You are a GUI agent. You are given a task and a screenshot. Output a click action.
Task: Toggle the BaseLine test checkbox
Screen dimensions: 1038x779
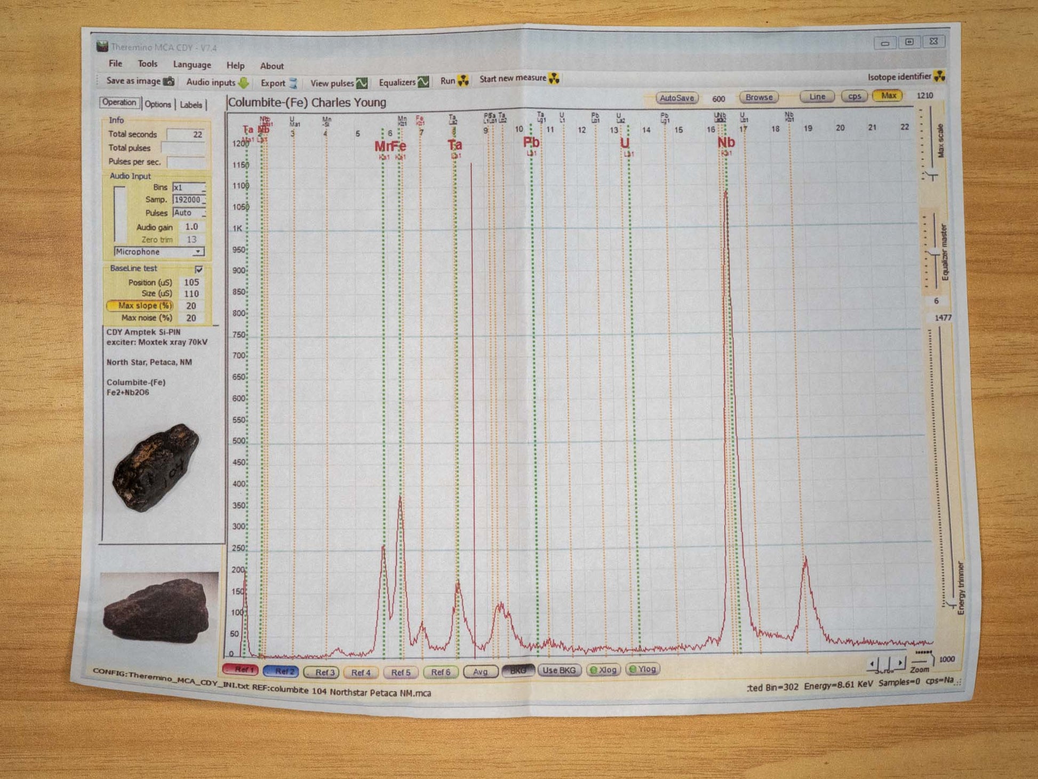point(199,269)
